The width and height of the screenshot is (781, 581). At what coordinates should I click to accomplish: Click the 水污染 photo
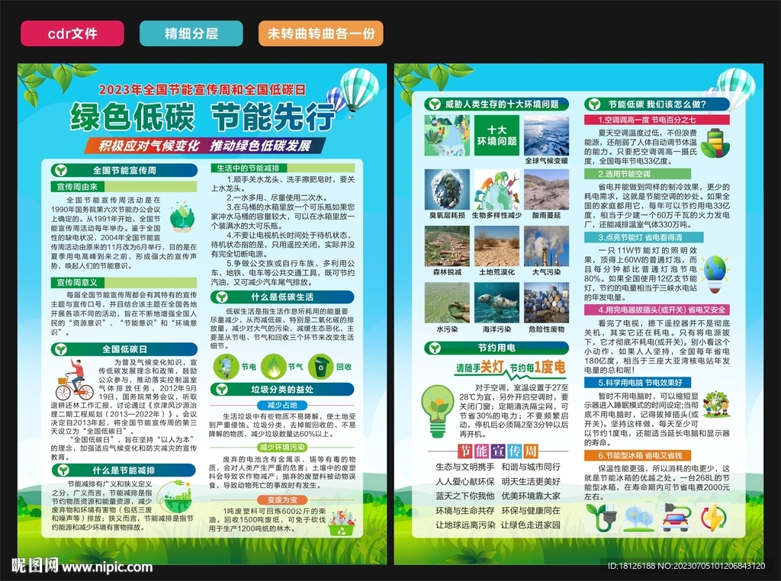click(x=447, y=303)
